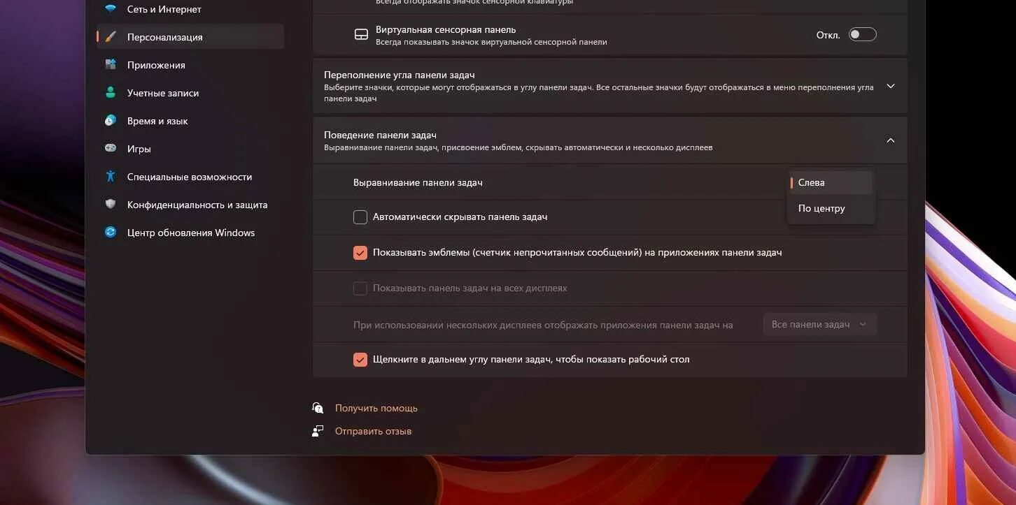Open the Игры gamepad icon
Image resolution: width=1016 pixels, height=505 pixels.
coord(111,149)
